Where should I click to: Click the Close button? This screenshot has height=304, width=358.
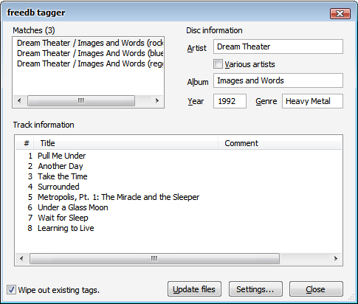316,289
